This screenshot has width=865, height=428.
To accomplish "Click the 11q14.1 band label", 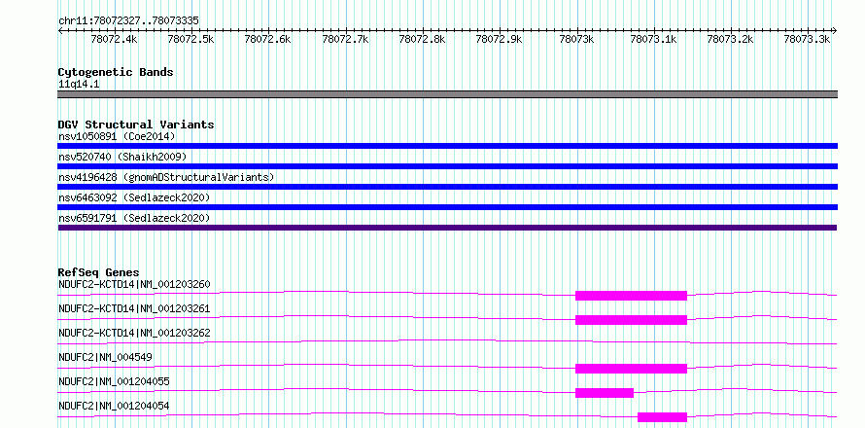I will click(x=79, y=85).
